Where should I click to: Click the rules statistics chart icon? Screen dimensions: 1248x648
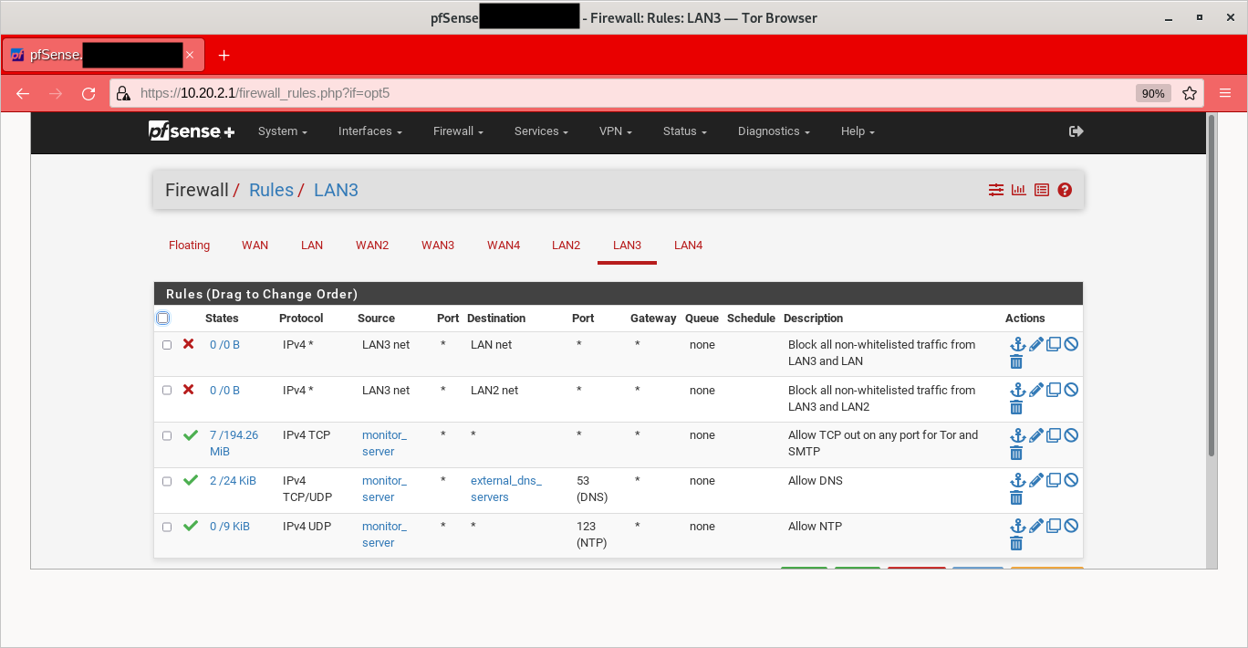(x=1018, y=190)
